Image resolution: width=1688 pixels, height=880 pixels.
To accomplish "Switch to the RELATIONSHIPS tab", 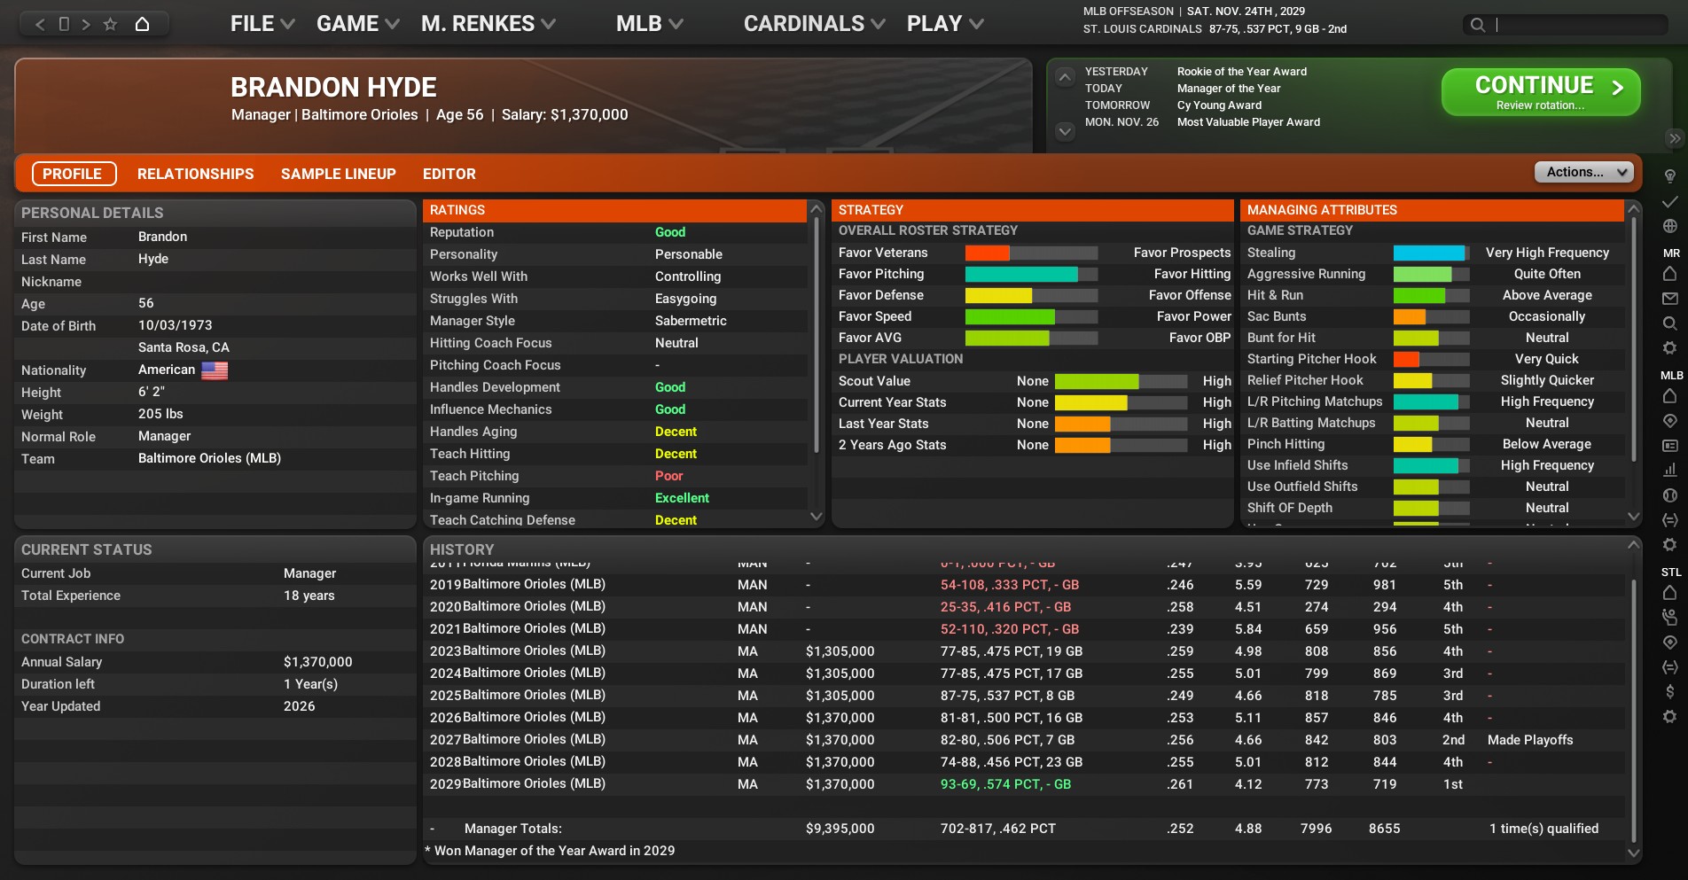I will click(x=195, y=174).
